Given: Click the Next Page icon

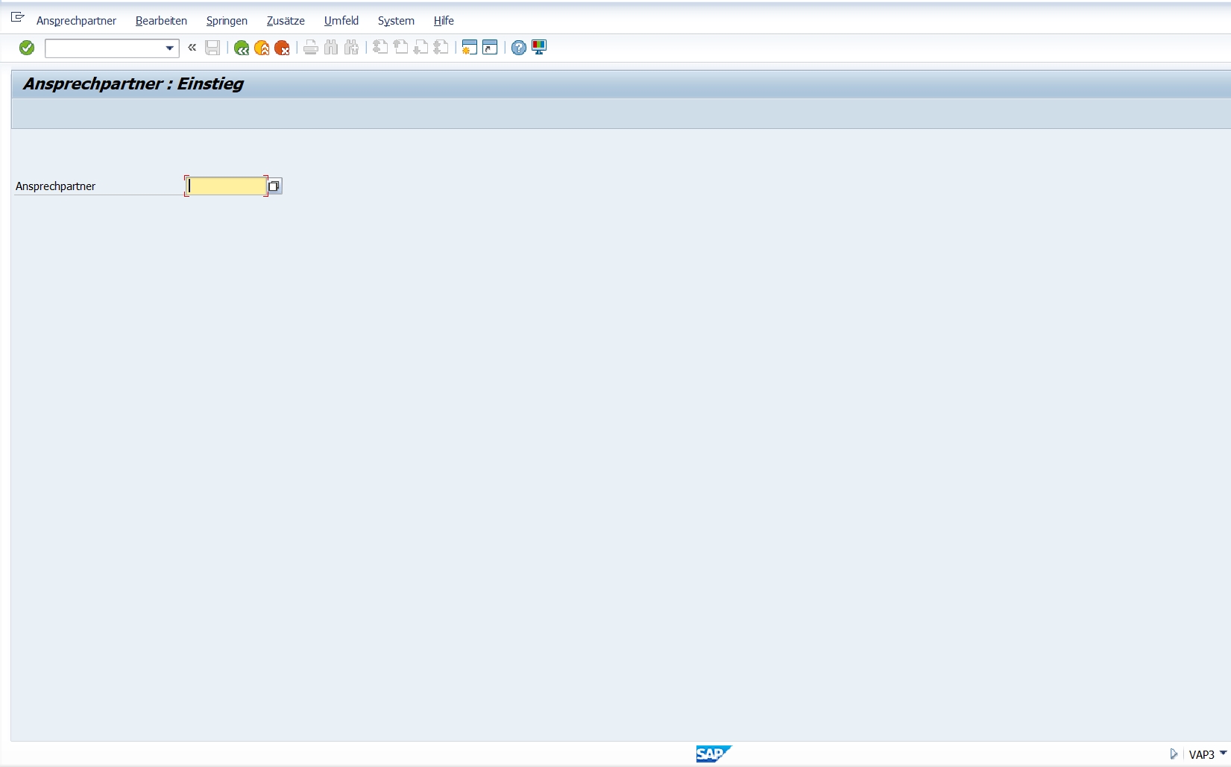Looking at the screenshot, I should (x=421, y=48).
